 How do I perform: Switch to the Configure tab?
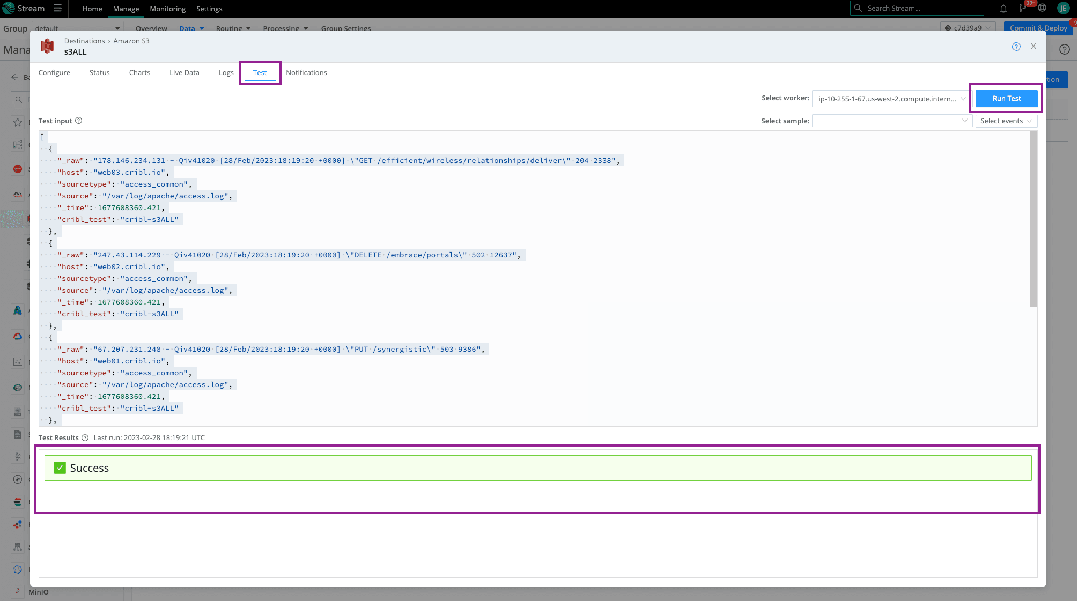(54, 73)
